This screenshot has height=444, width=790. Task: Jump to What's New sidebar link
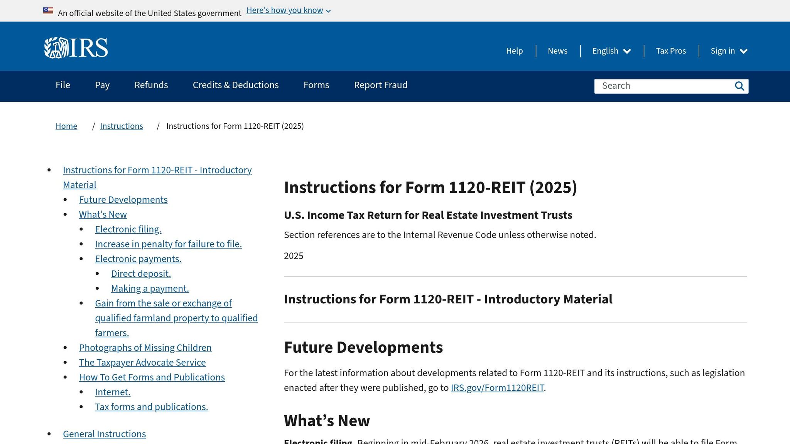point(103,214)
